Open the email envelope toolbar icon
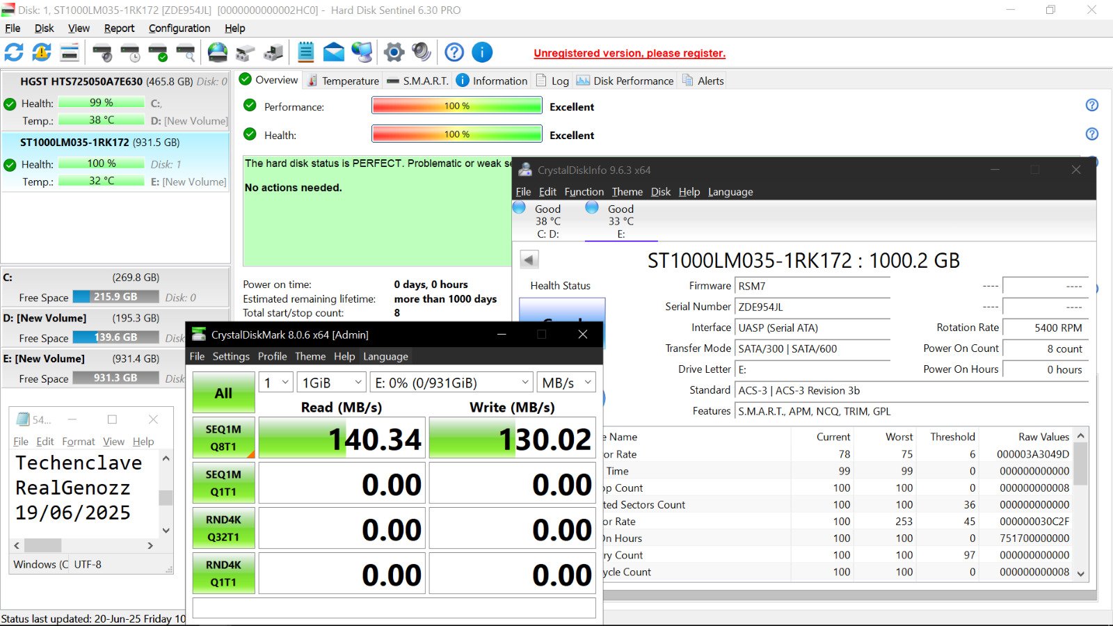The width and height of the screenshot is (1113, 626). tap(334, 52)
